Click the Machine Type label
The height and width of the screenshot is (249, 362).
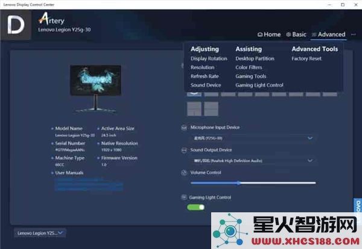pos(70,158)
